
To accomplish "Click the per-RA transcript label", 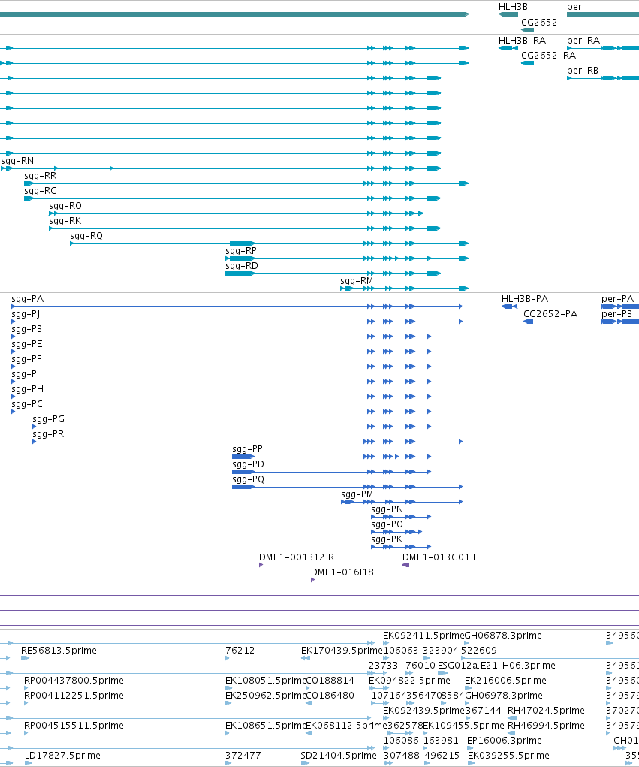I will pos(583,40).
